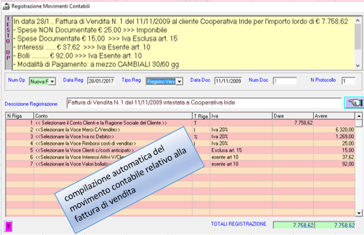The image size is (364, 235).
Task: Click the table's scroll up arrow
Action: coord(359,116)
